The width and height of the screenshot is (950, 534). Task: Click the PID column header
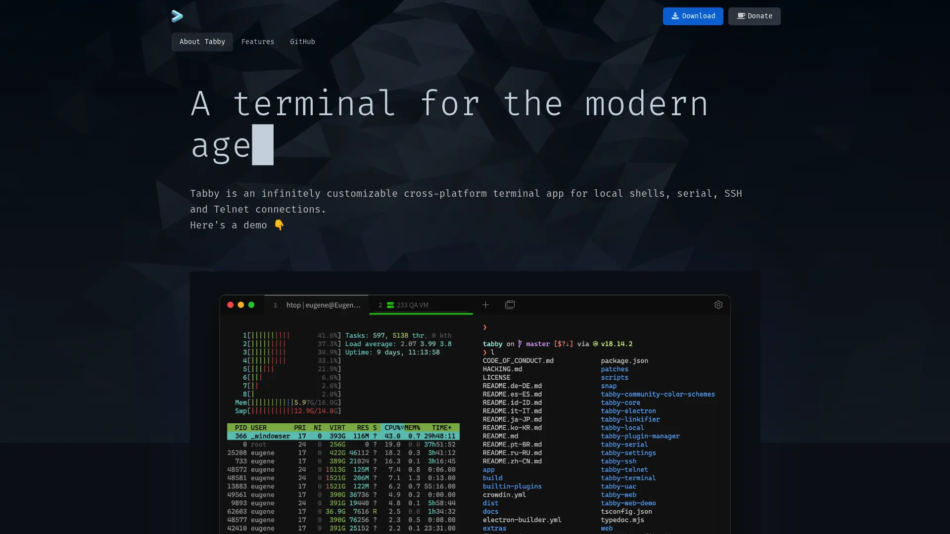[241, 428]
